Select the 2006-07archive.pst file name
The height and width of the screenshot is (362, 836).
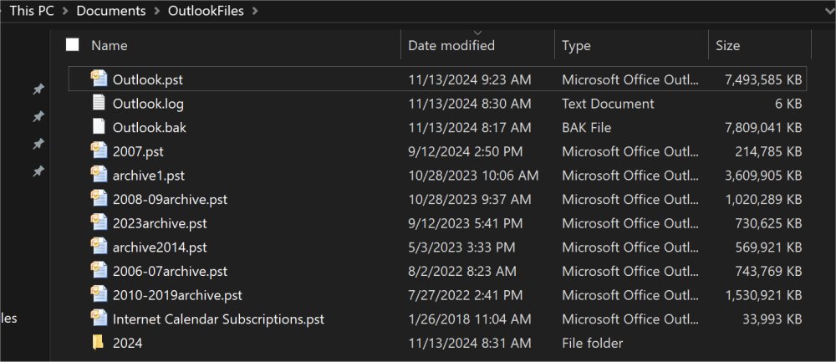(x=170, y=271)
